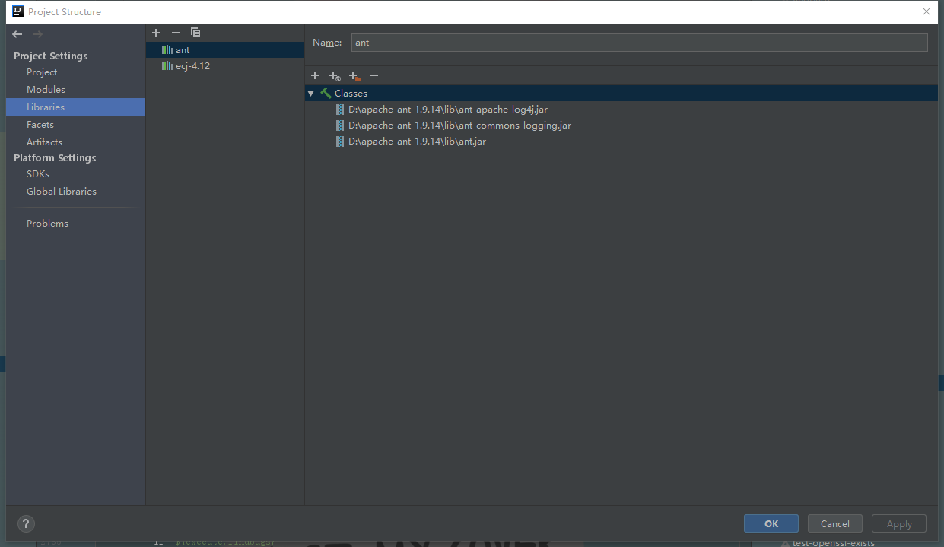Screen dimensions: 944x547
Task: Remove selected class root entry
Action: pyautogui.click(x=374, y=75)
